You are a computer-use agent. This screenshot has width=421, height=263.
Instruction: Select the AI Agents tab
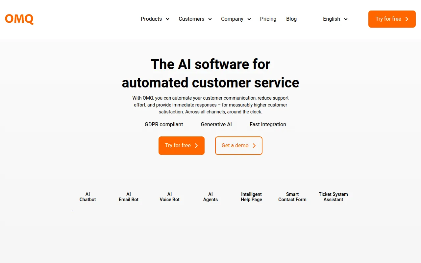point(210,197)
